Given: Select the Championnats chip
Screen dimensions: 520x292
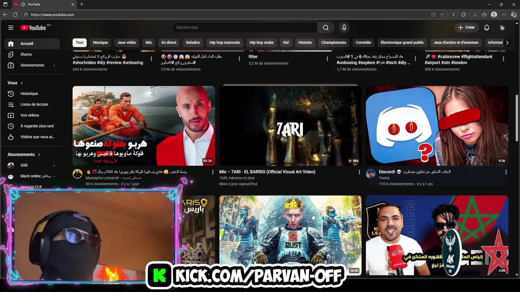Looking at the screenshot, I should 334,43.
